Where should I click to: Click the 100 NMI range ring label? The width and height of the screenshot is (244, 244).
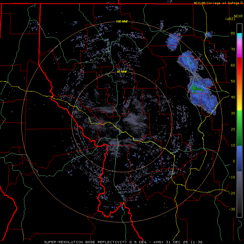pyautogui.click(x=122, y=21)
